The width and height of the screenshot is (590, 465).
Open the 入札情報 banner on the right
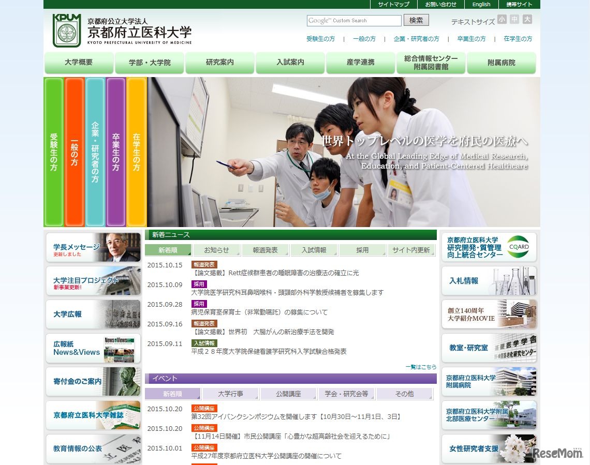[489, 281]
